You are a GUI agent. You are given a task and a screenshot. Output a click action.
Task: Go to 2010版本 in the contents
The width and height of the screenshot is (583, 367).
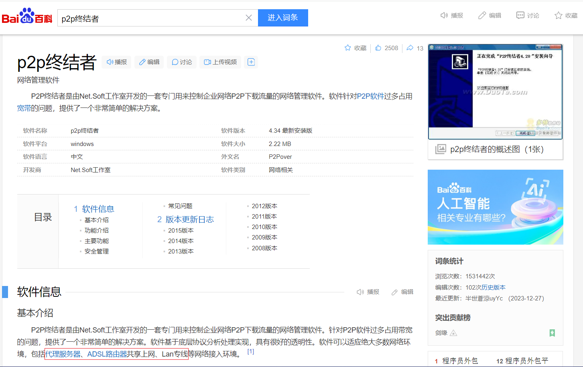click(x=264, y=227)
